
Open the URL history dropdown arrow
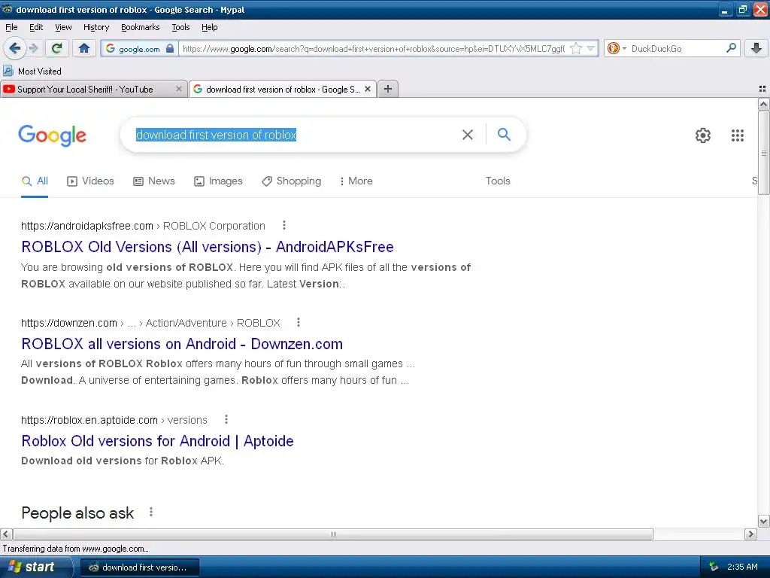pyautogui.click(x=591, y=48)
